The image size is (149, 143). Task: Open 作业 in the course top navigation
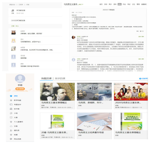(124, 4)
